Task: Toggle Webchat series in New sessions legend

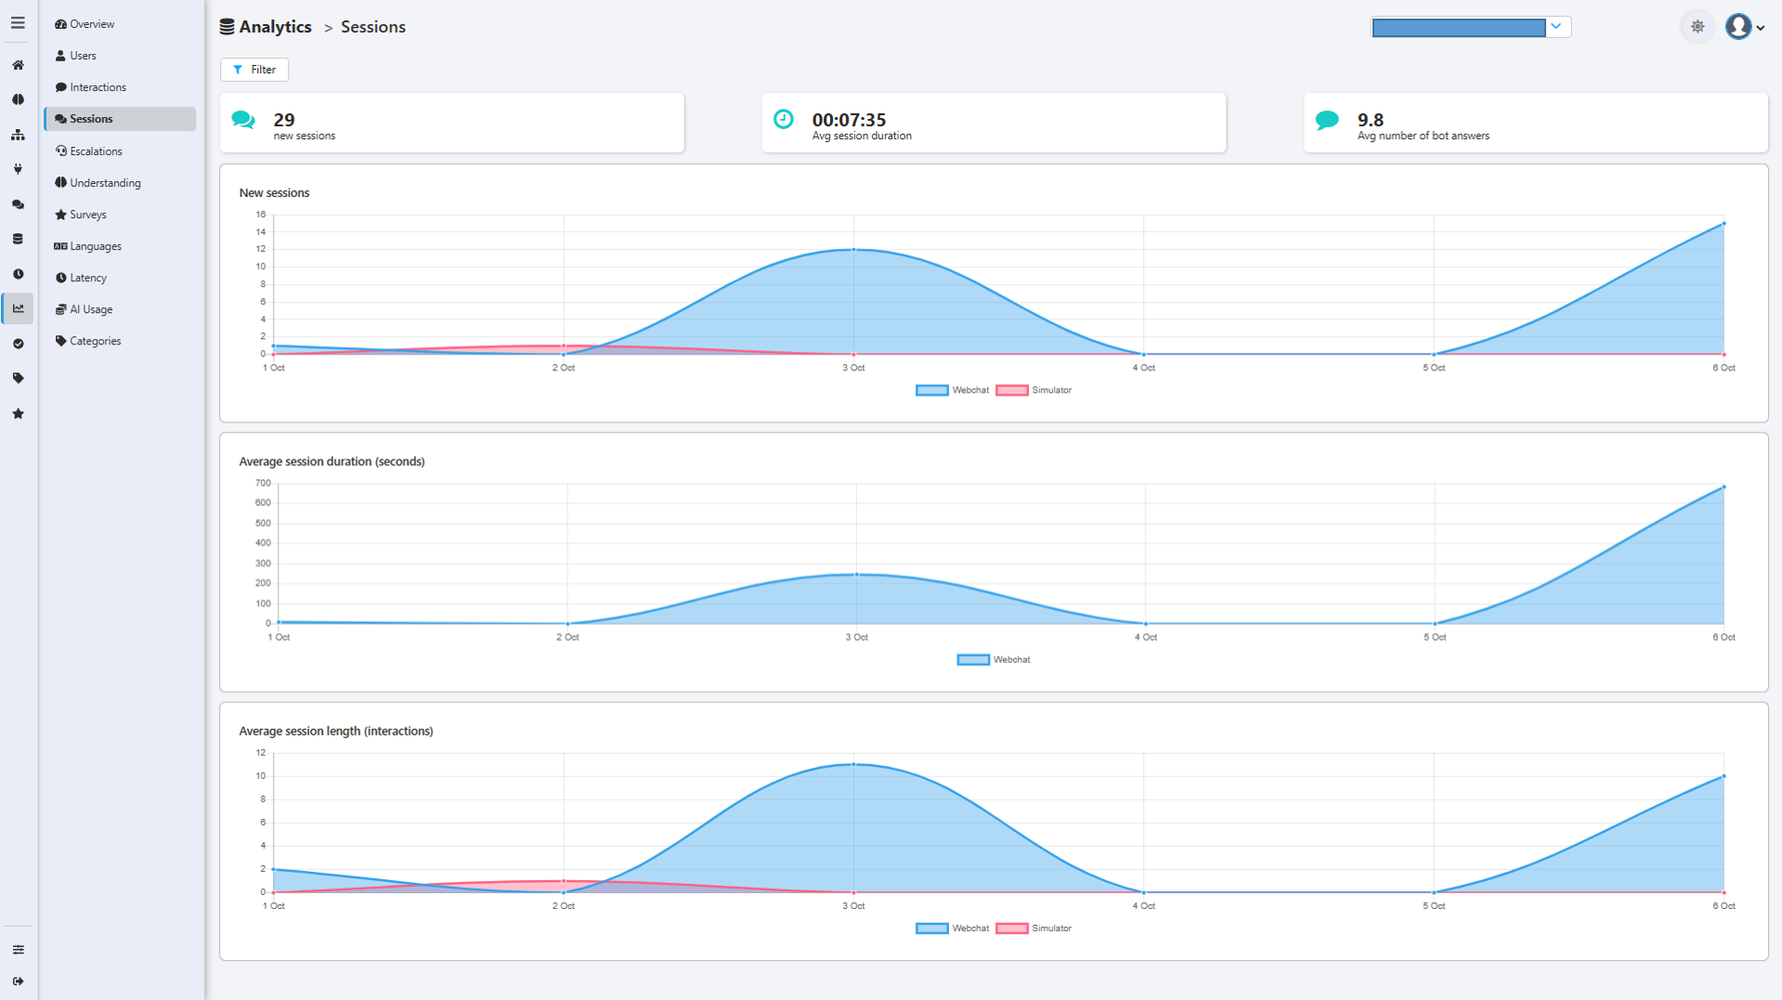Action: pyautogui.click(x=952, y=390)
